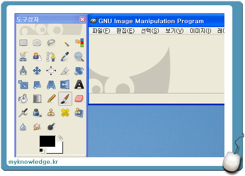Select the Shear tool
The width and height of the screenshot is (245, 176).
coord(37,85)
